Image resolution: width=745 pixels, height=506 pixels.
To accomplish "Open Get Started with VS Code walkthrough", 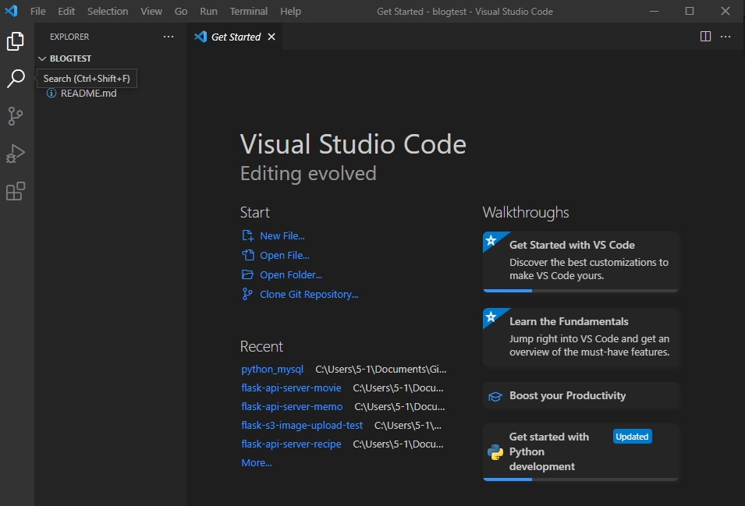I will pos(580,261).
